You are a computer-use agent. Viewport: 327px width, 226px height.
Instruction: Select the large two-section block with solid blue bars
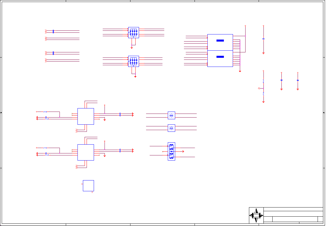(x=220, y=50)
